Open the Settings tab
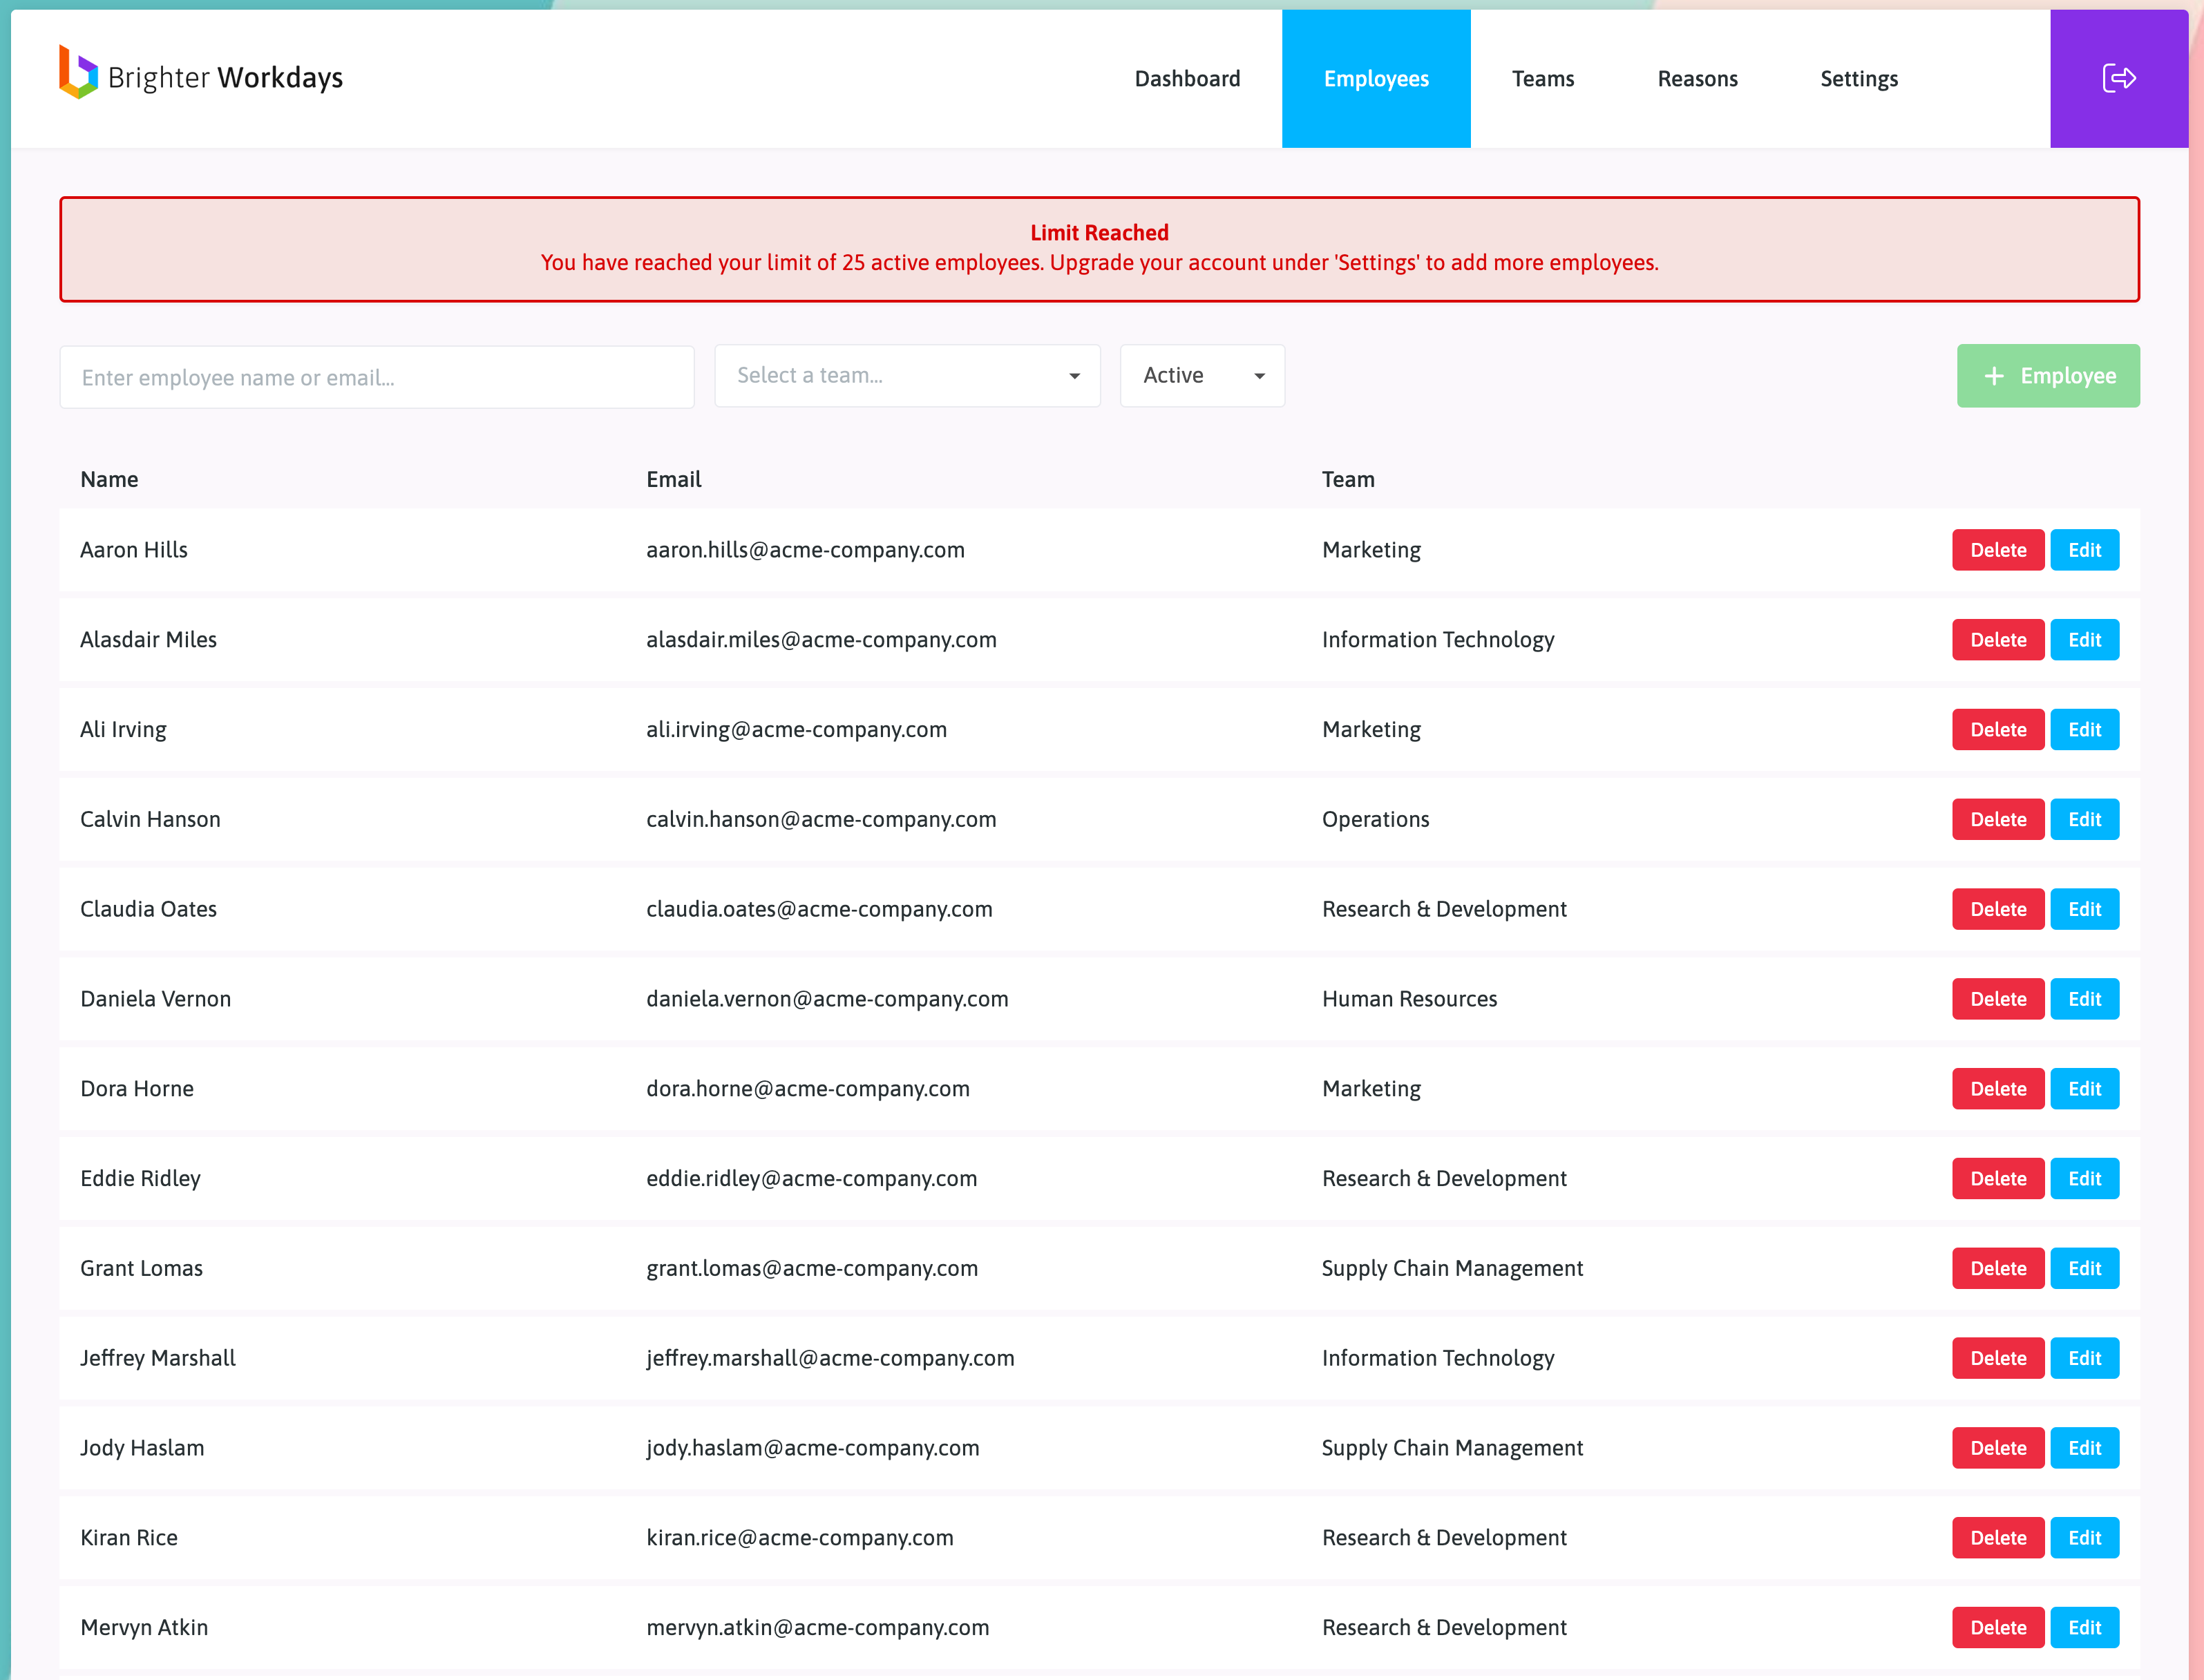The width and height of the screenshot is (2204, 1680). [1858, 79]
